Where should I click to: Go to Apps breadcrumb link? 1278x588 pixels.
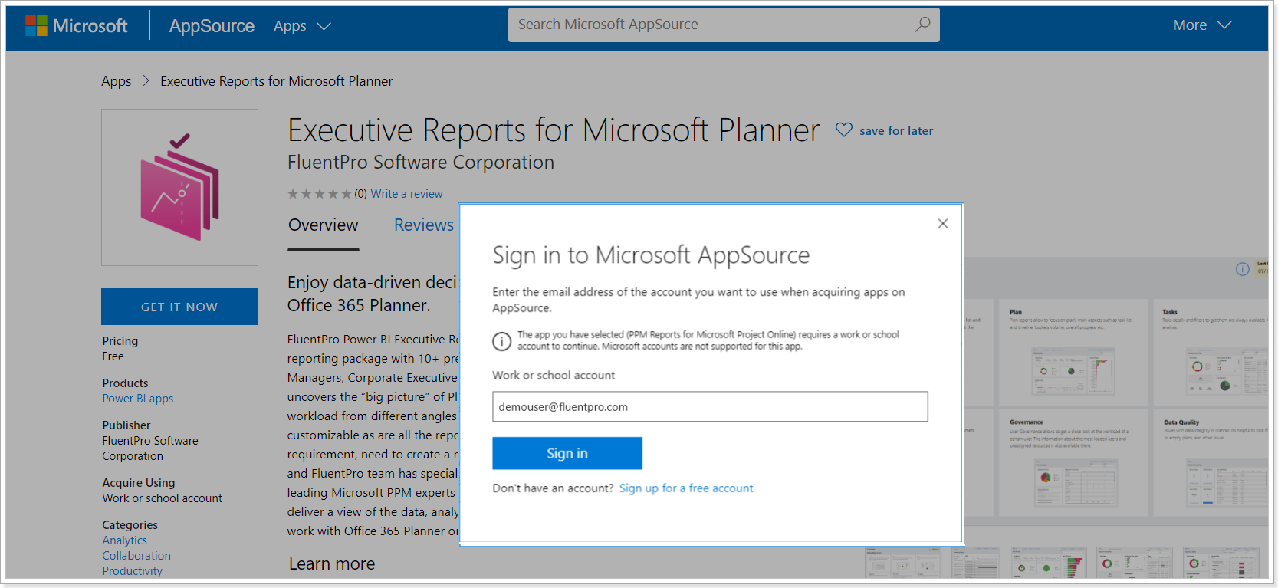[116, 81]
